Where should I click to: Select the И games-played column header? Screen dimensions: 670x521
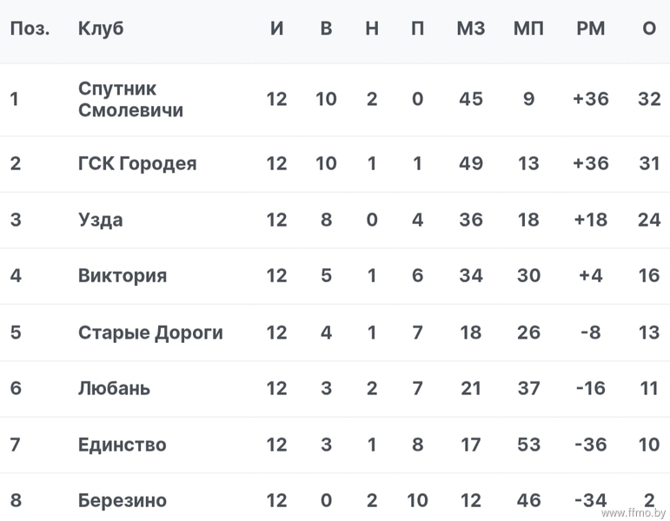point(277,29)
